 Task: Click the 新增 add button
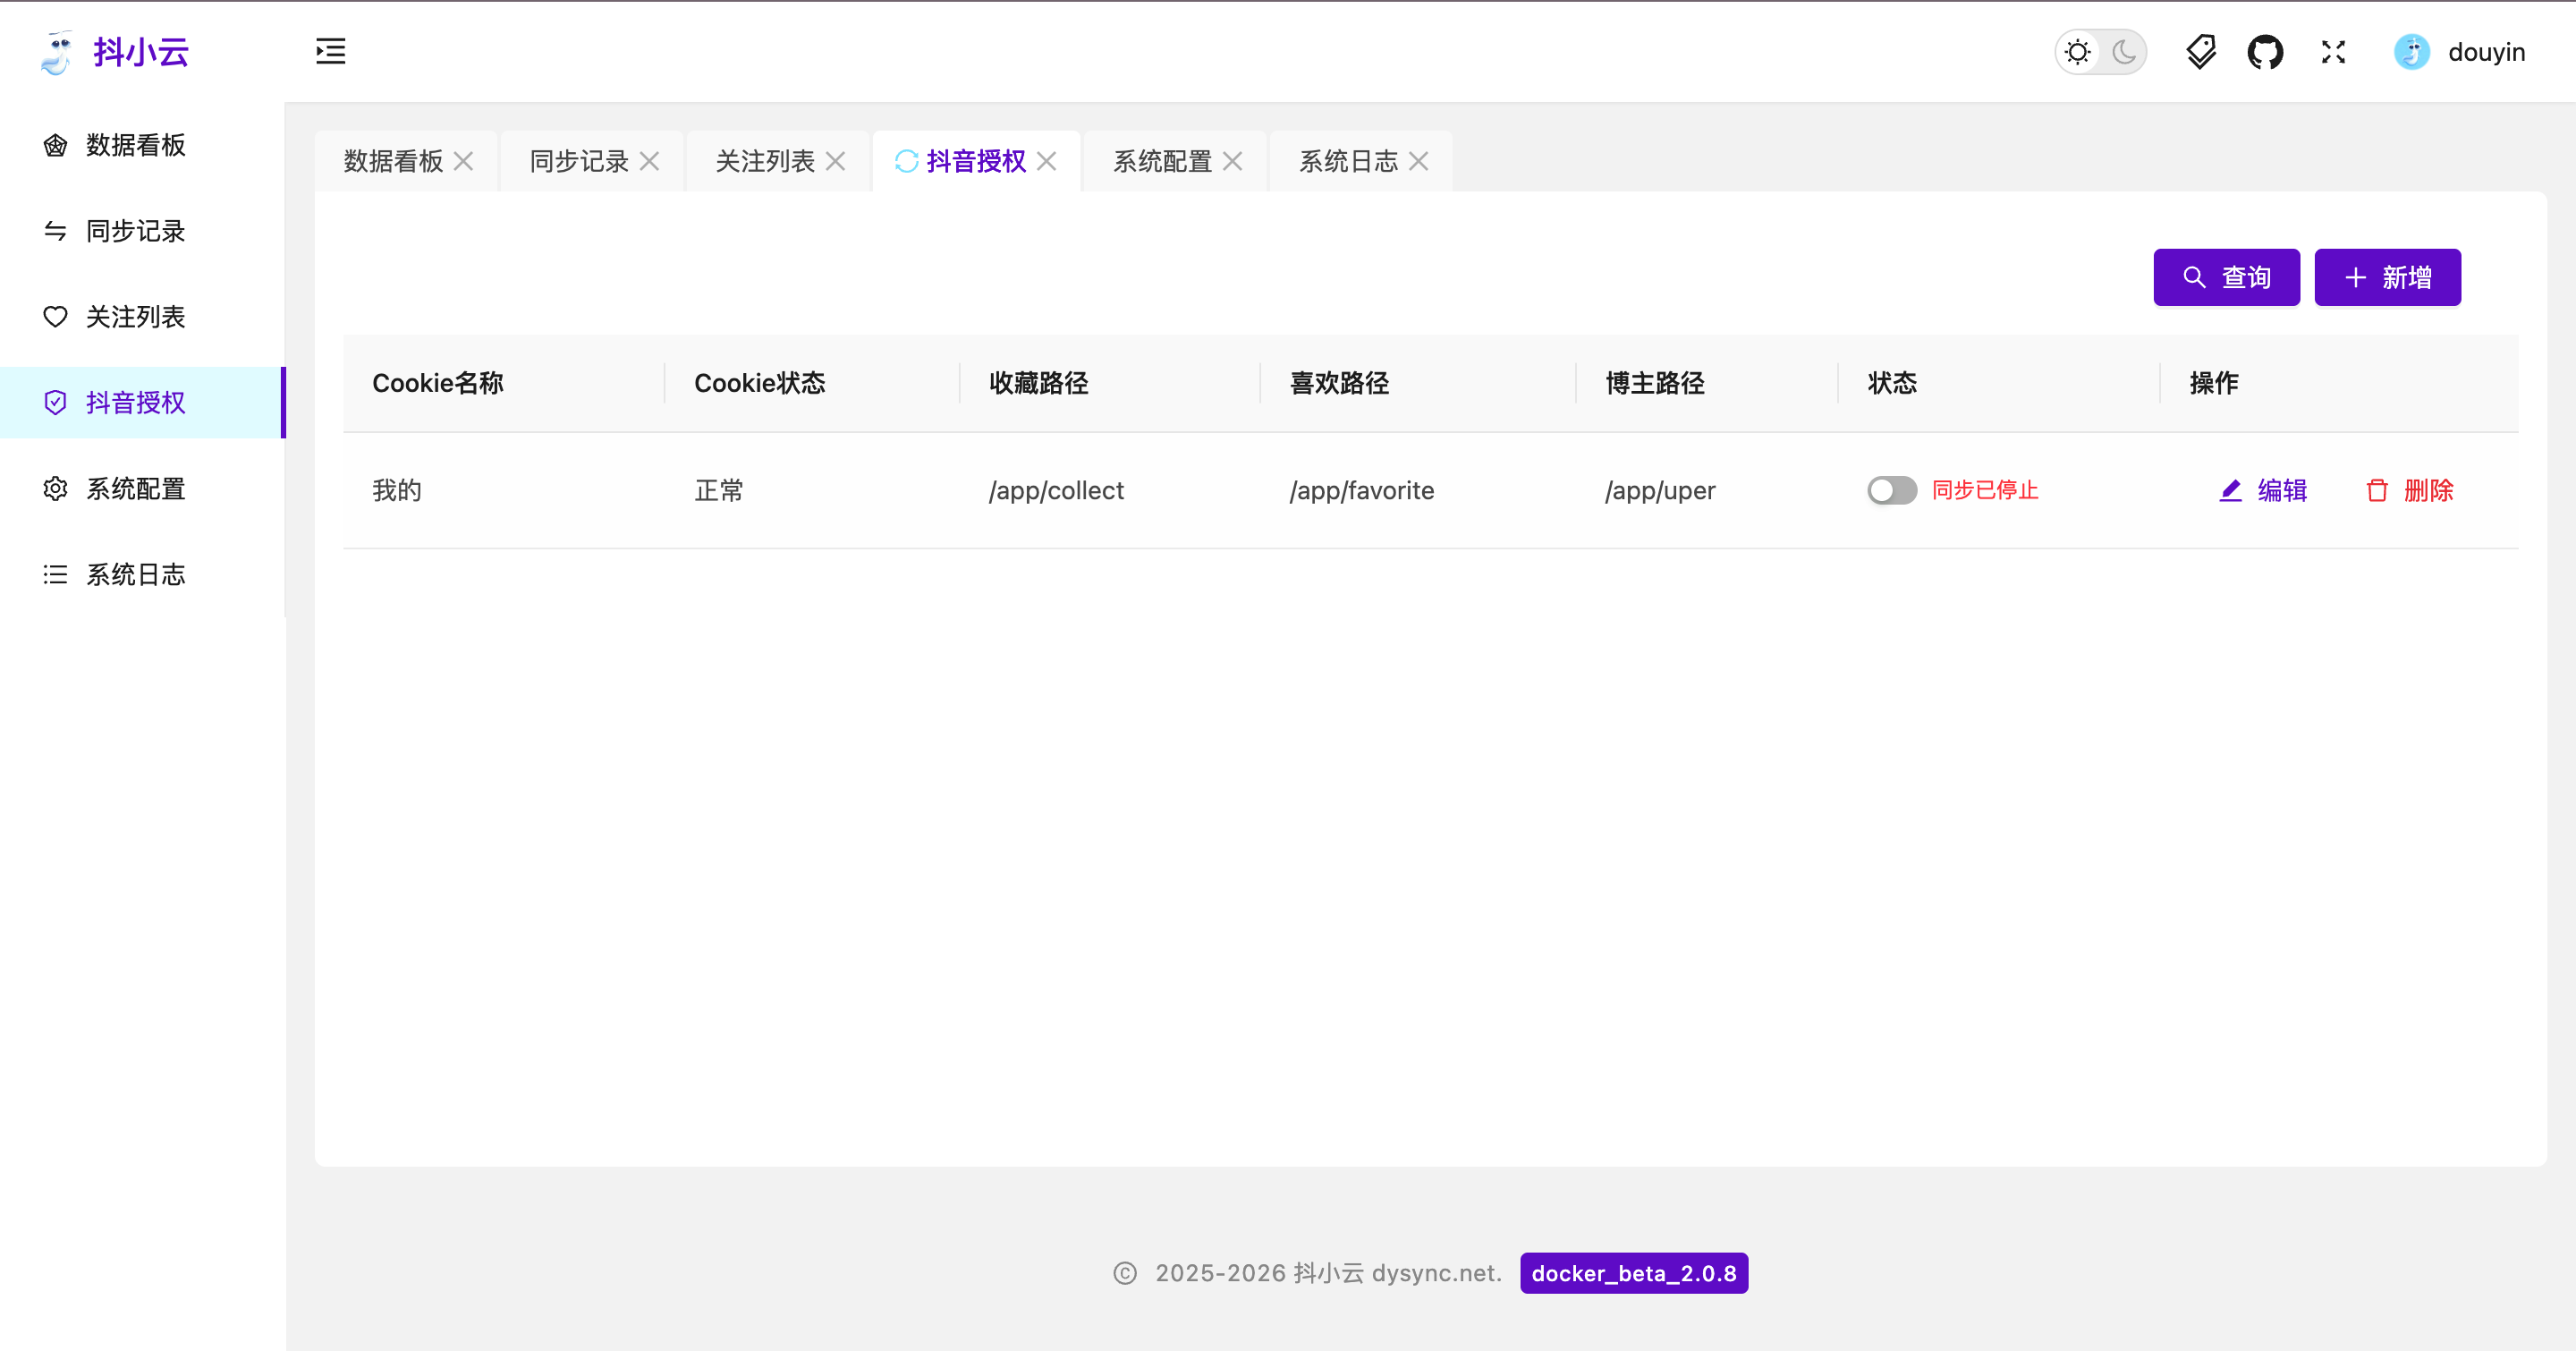(x=2387, y=277)
